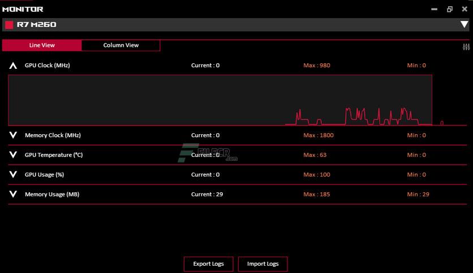This screenshot has width=473, height=273.
Task: Click the red square next to R7 M260
Action: coord(9,25)
